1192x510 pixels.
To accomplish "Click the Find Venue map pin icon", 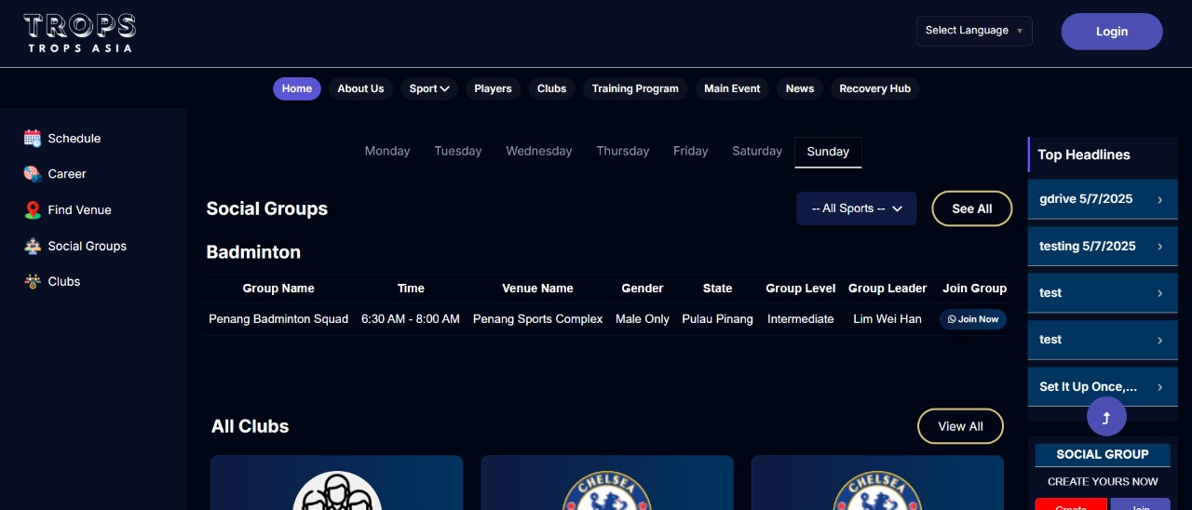I will [x=33, y=210].
